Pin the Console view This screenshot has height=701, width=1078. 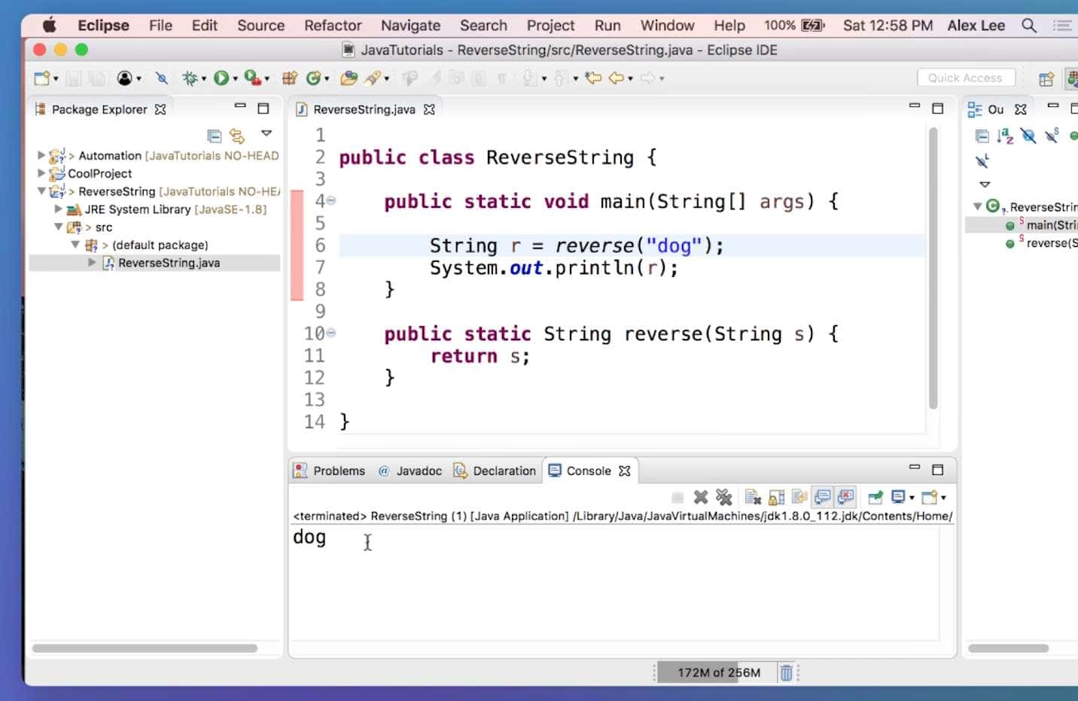875,497
